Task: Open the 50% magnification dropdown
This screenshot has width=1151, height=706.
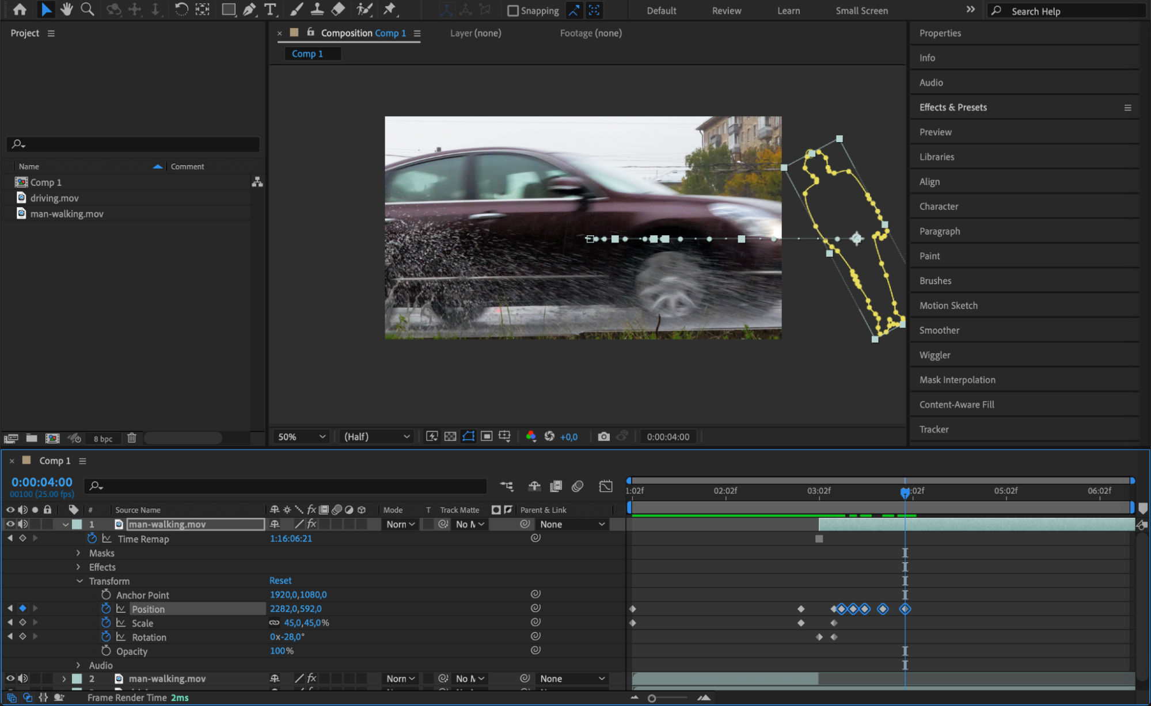Action: click(x=302, y=437)
